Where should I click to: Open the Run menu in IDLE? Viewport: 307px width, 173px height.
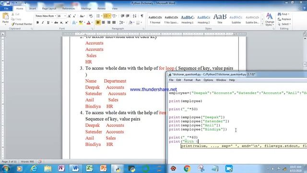click(198, 80)
